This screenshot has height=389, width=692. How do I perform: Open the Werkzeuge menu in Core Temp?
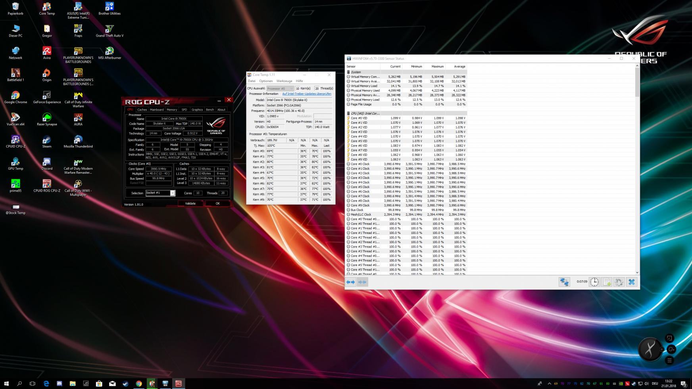click(284, 81)
